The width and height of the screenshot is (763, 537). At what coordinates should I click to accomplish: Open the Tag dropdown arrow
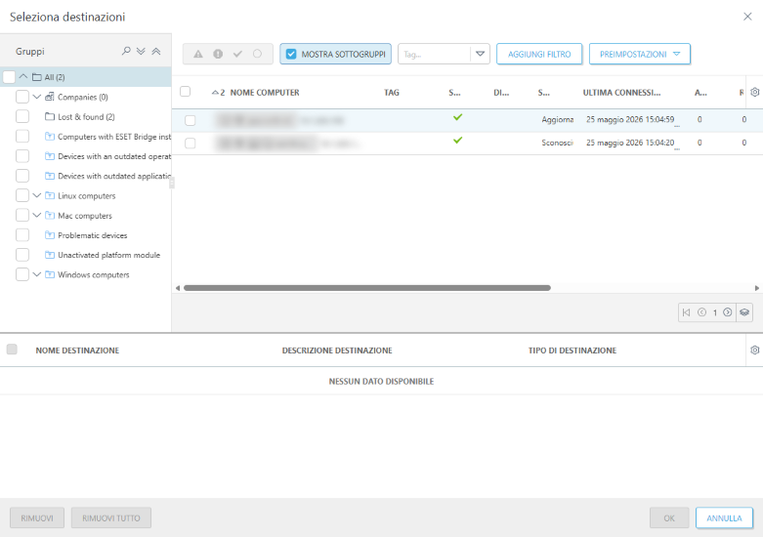point(481,54)
